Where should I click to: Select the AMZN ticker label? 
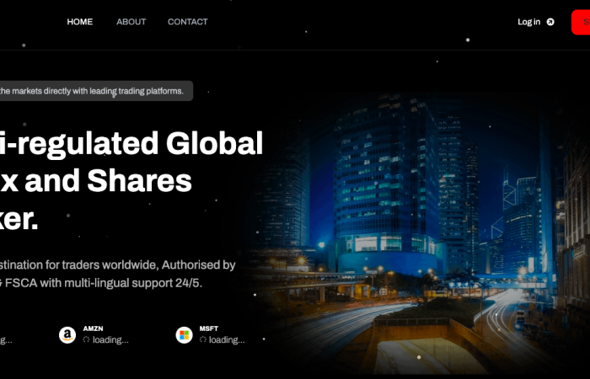[93, 328]
